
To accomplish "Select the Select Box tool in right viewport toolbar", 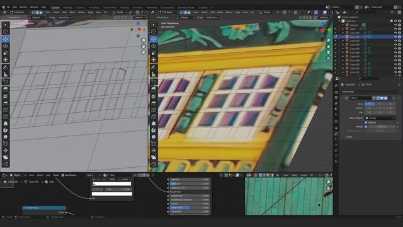I will pos(154,25).
